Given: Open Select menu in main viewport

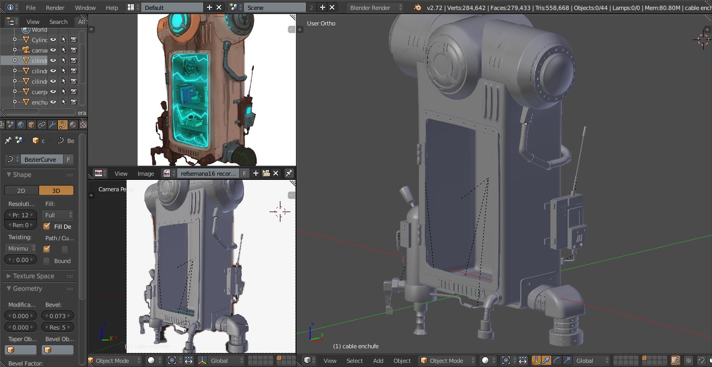Looking at the screenshot, I should [354, 360].
